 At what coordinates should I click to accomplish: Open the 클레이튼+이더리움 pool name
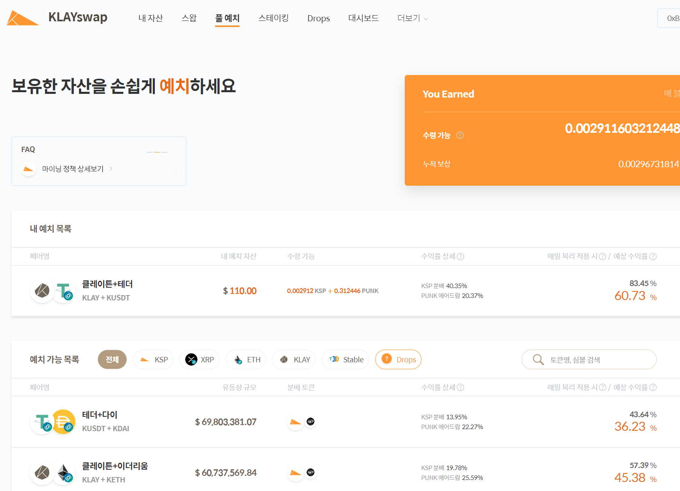point(115,466)
